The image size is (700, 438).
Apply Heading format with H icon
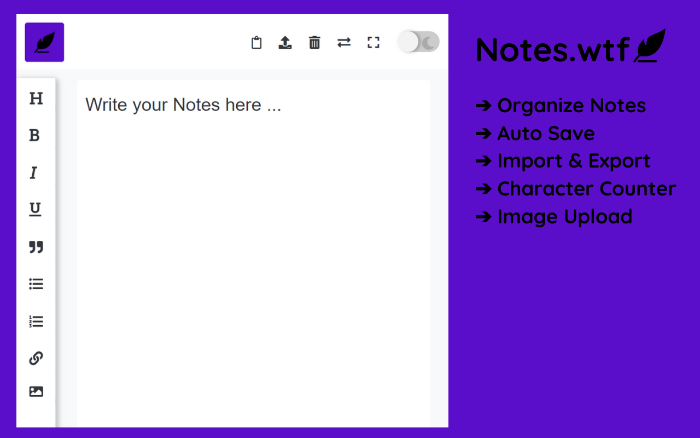pyautogui.click(x=36, y=99)
